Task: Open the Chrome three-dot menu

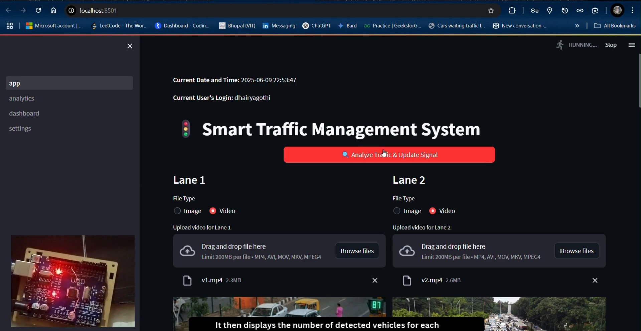Action: tap(633, 11)
